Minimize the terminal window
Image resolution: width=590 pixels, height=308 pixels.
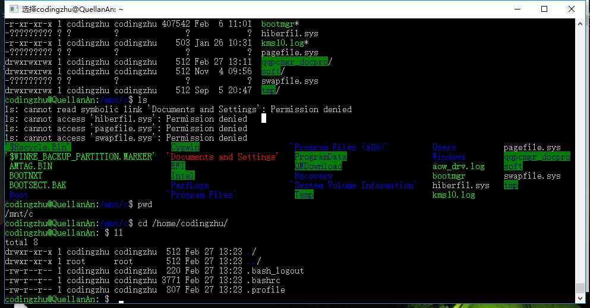pyautogui.click(x=518, y=9)
